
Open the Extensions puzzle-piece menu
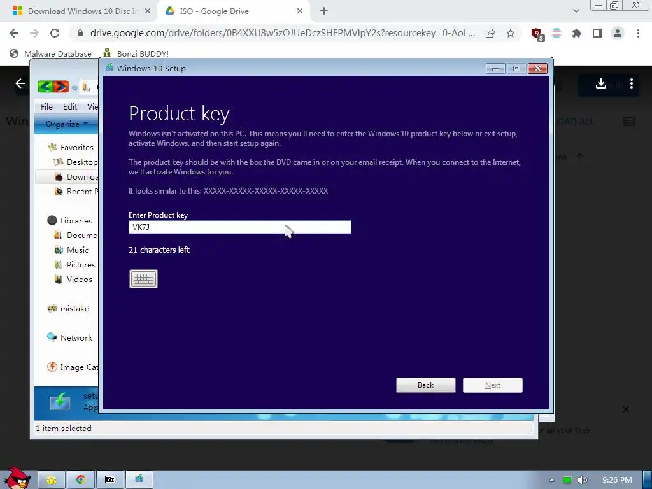pos(577,33)
